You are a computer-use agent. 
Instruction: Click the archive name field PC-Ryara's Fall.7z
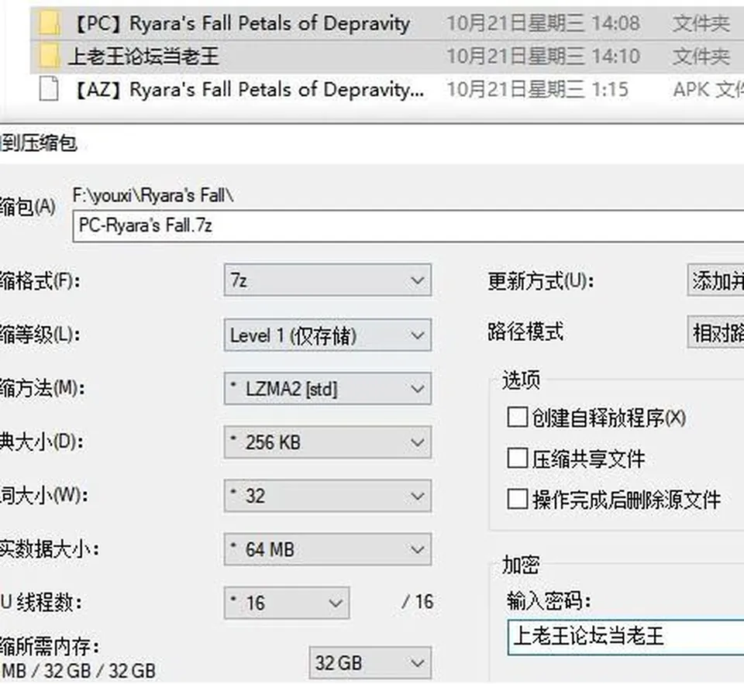pos(408,225)
